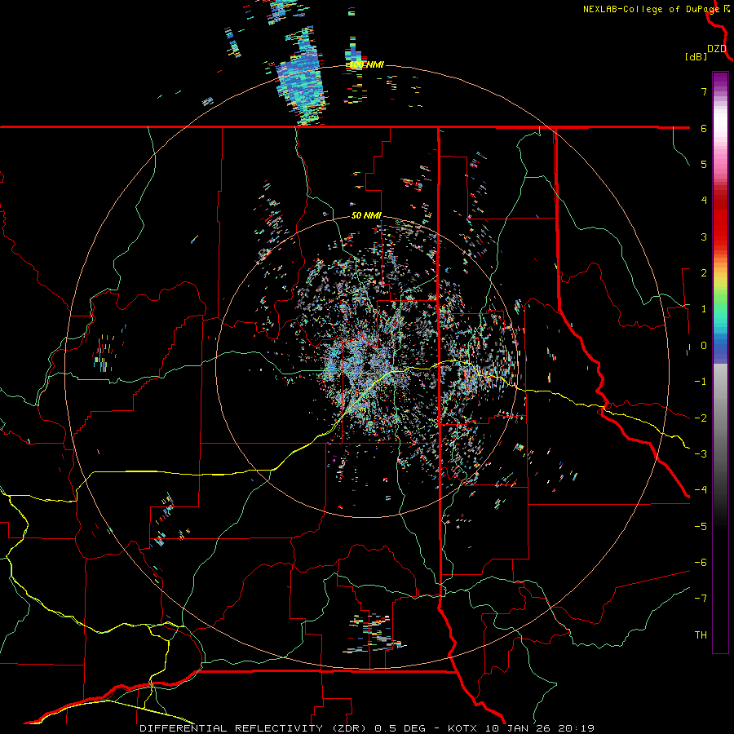Click the 6 value on color scale

(x=704, y=128)
